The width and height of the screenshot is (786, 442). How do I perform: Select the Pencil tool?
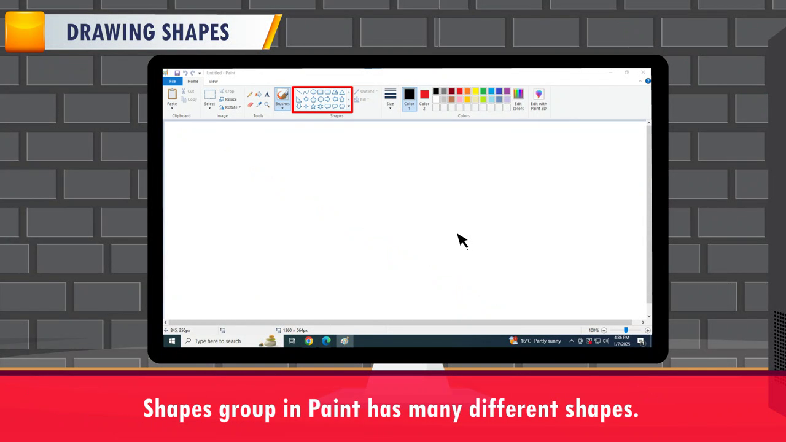tap(250, 95)
